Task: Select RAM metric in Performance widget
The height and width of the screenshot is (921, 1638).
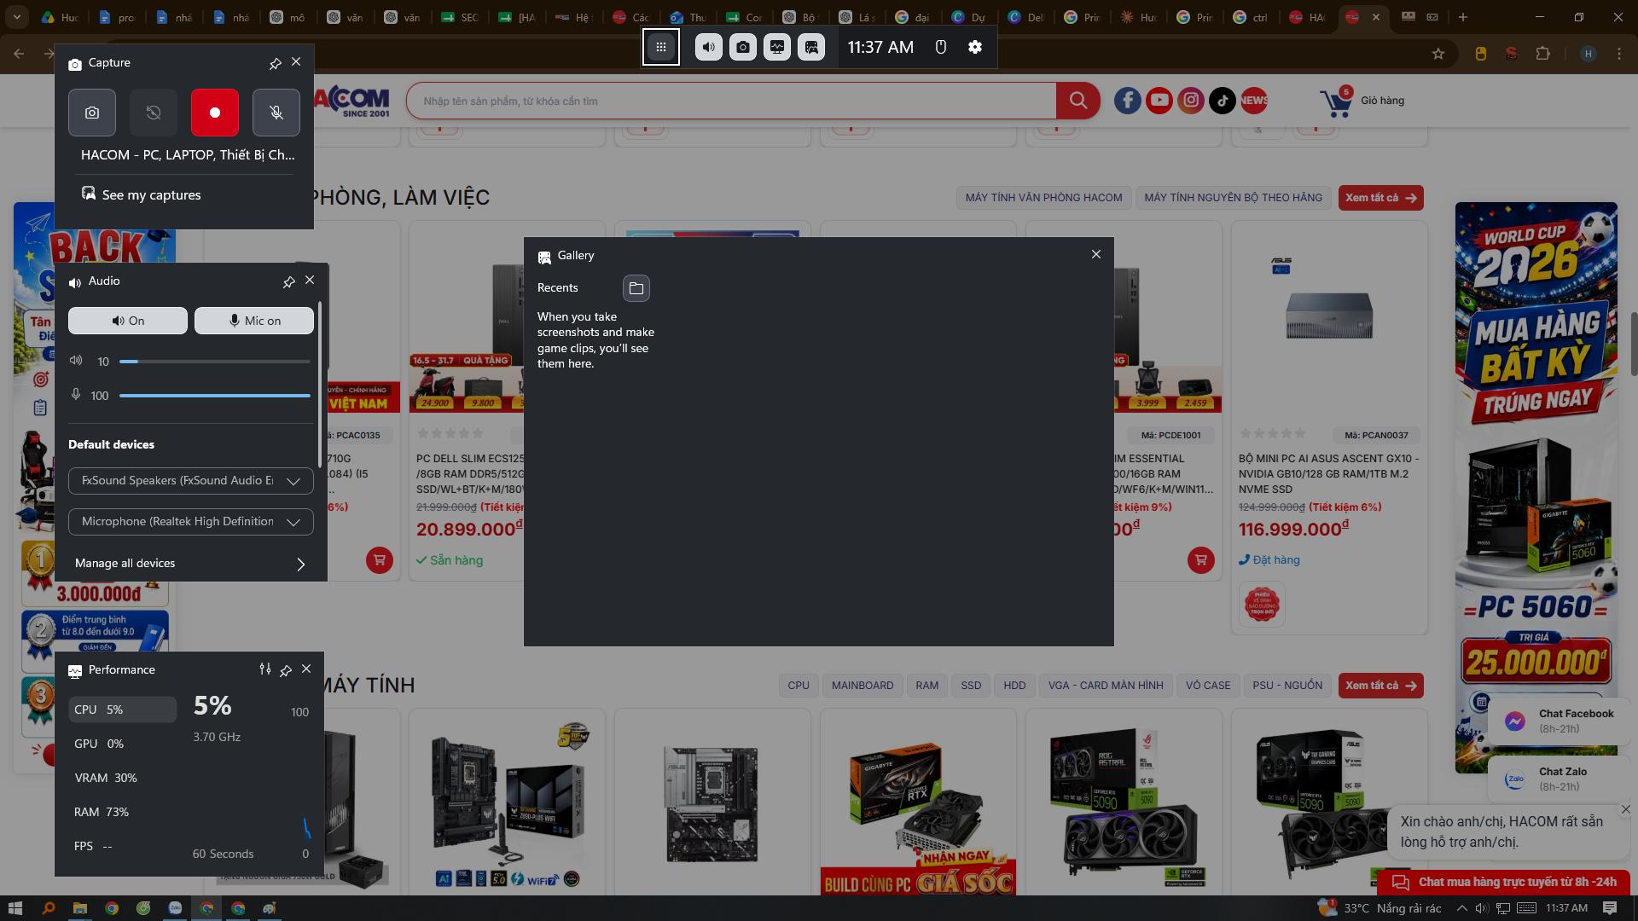Action: [x=122, y=812]
